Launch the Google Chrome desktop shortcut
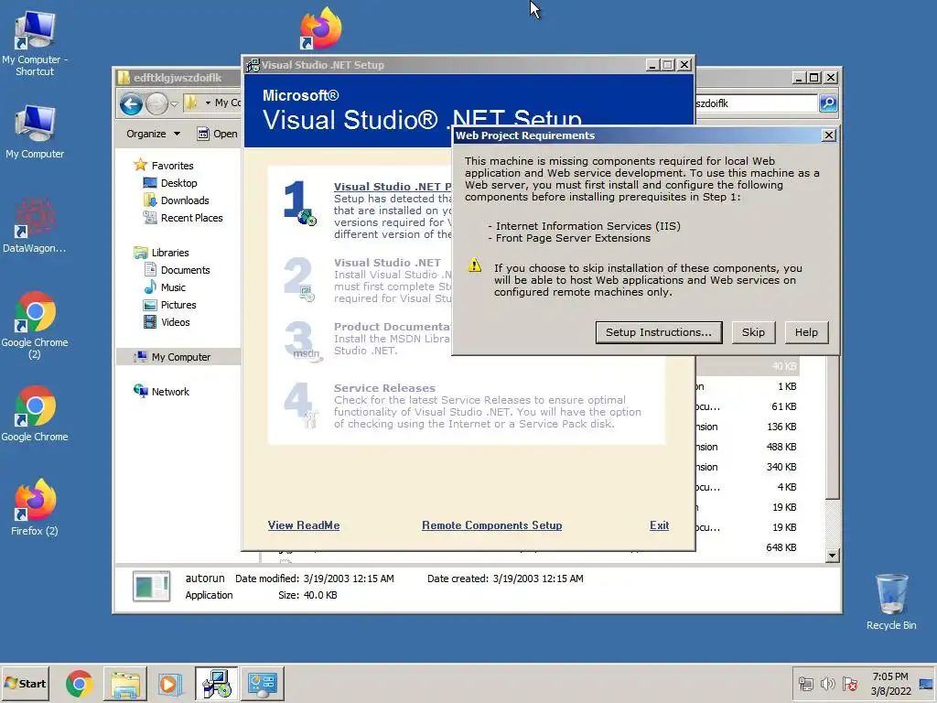The image size is (937, 703). [35, 414]
